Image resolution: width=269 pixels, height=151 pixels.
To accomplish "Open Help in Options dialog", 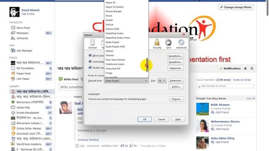I will [x=178, y=119].
